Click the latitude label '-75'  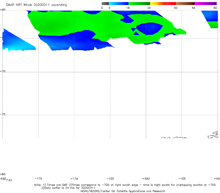(x=3, y=114)
